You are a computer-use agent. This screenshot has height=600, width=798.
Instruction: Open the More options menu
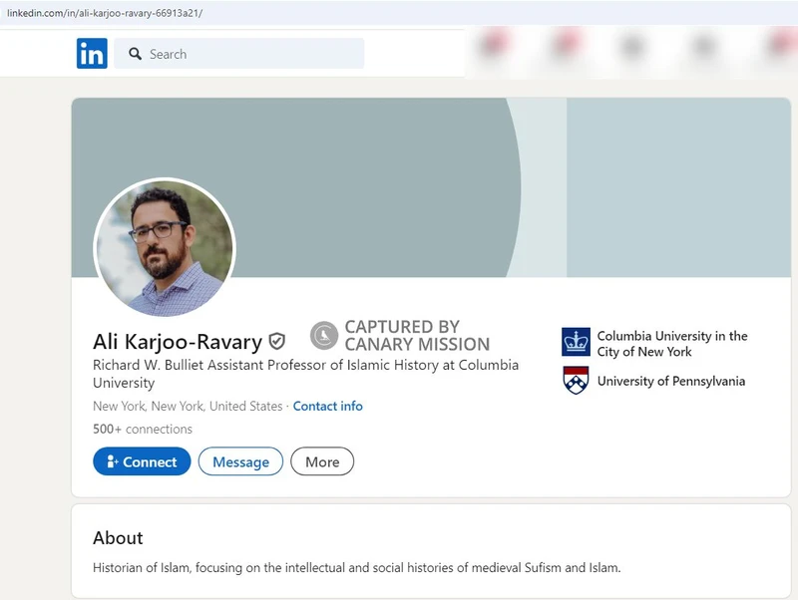322,461
